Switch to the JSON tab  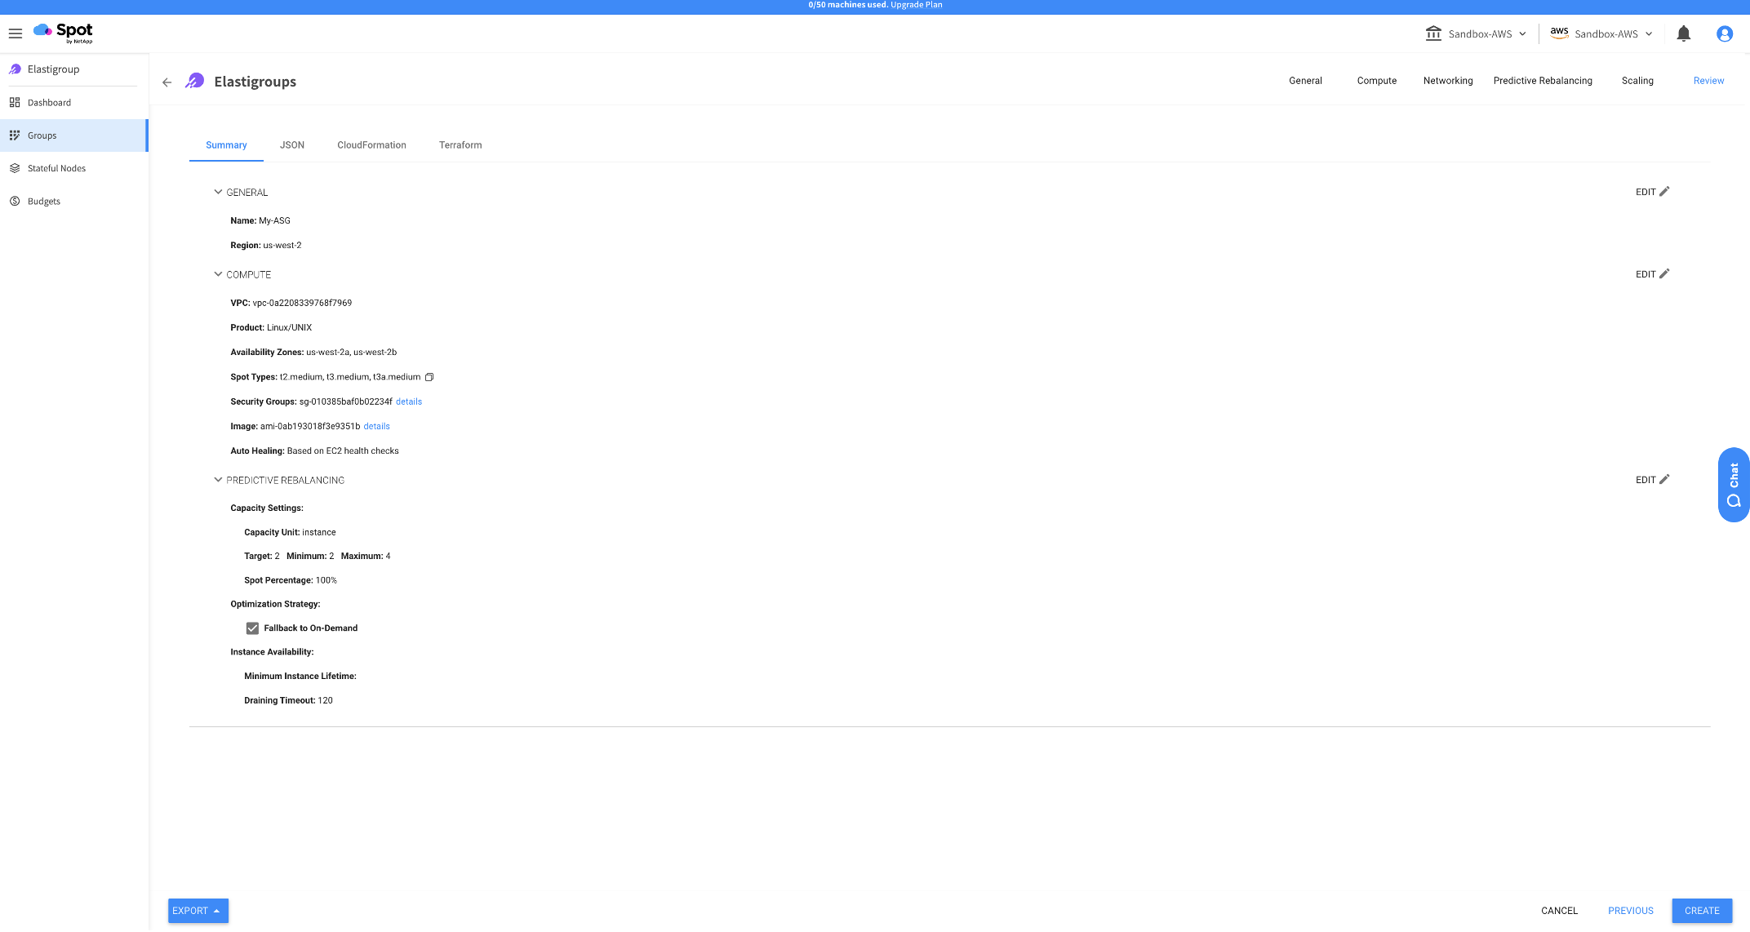[x=292, y=145]
